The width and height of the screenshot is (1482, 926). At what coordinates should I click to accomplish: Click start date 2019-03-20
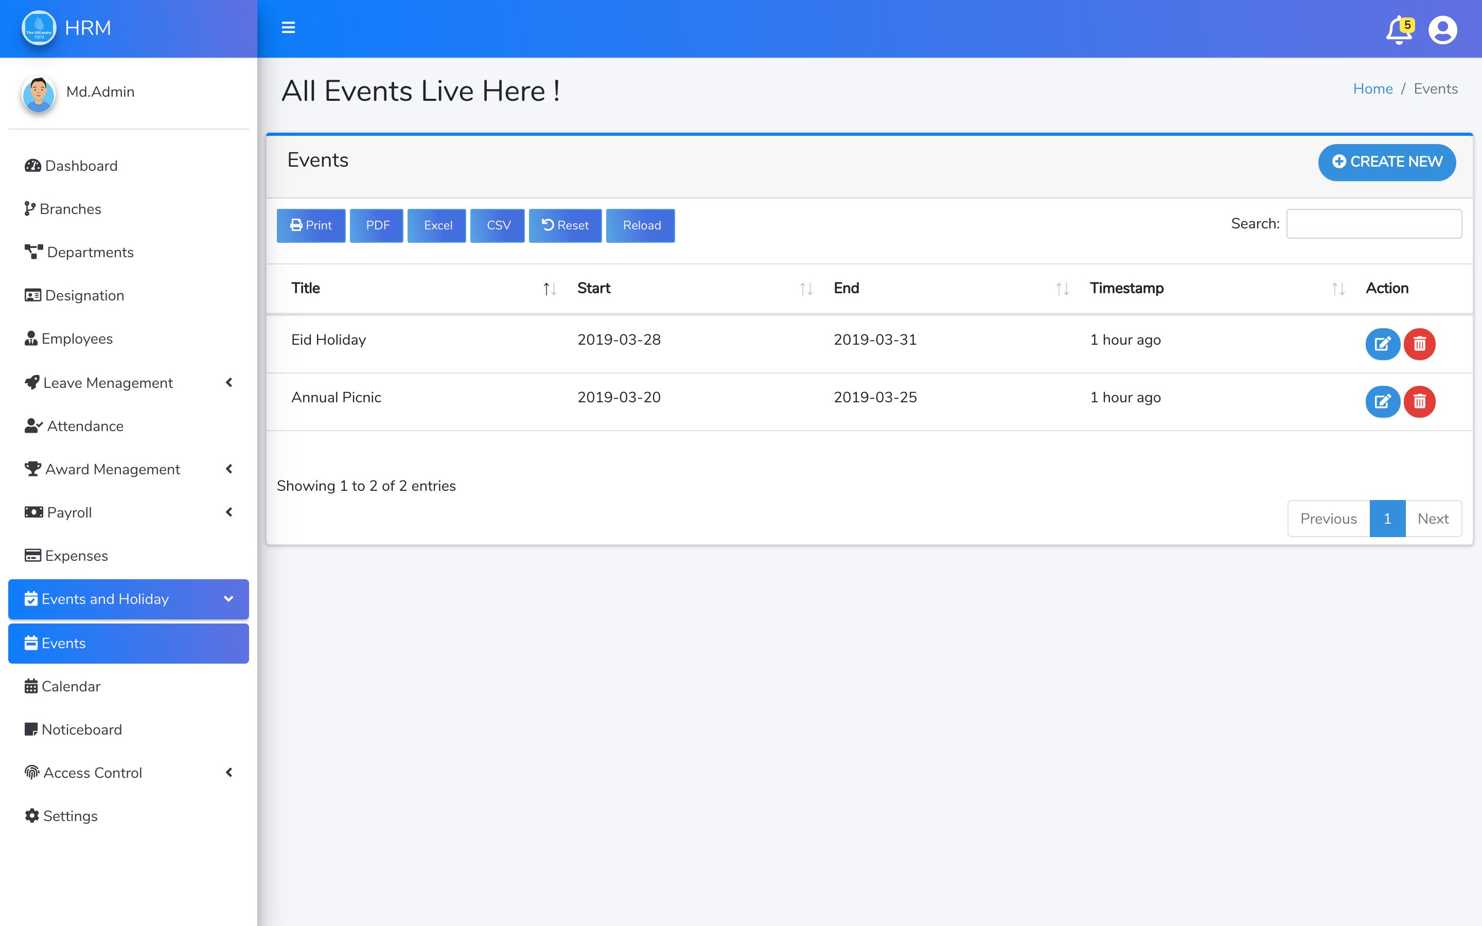tap(619, 398)
